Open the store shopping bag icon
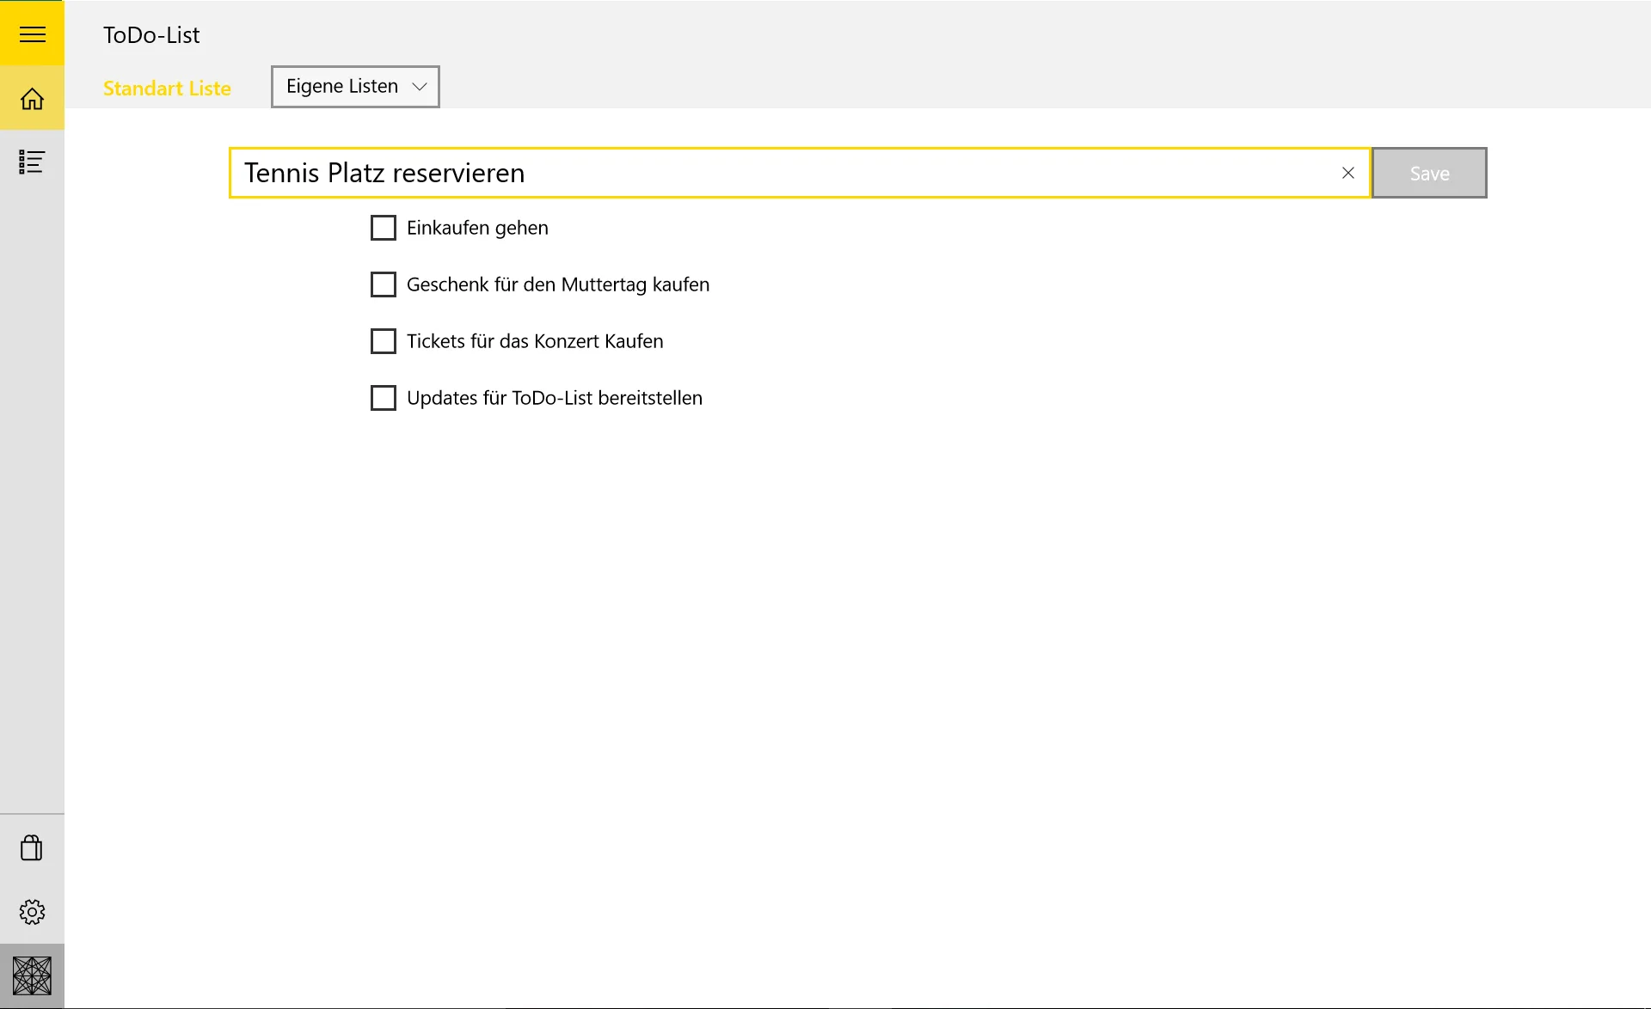Image resolution: width=1651 pixels, height=1009 pixels. pos(32,847)
